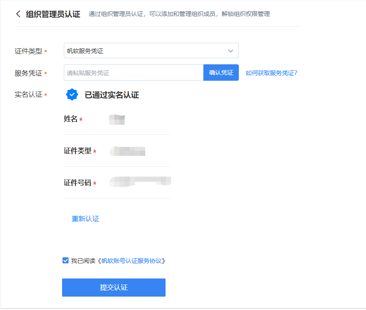Toggle the 我已阅读 agreement checkbox
This screenshot has width=366, height=310.
[x=66, y=260]
